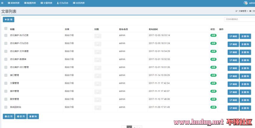Open 行为日志 in the top navigation
The image size is (255, 128).
click(x=62, y=3)
